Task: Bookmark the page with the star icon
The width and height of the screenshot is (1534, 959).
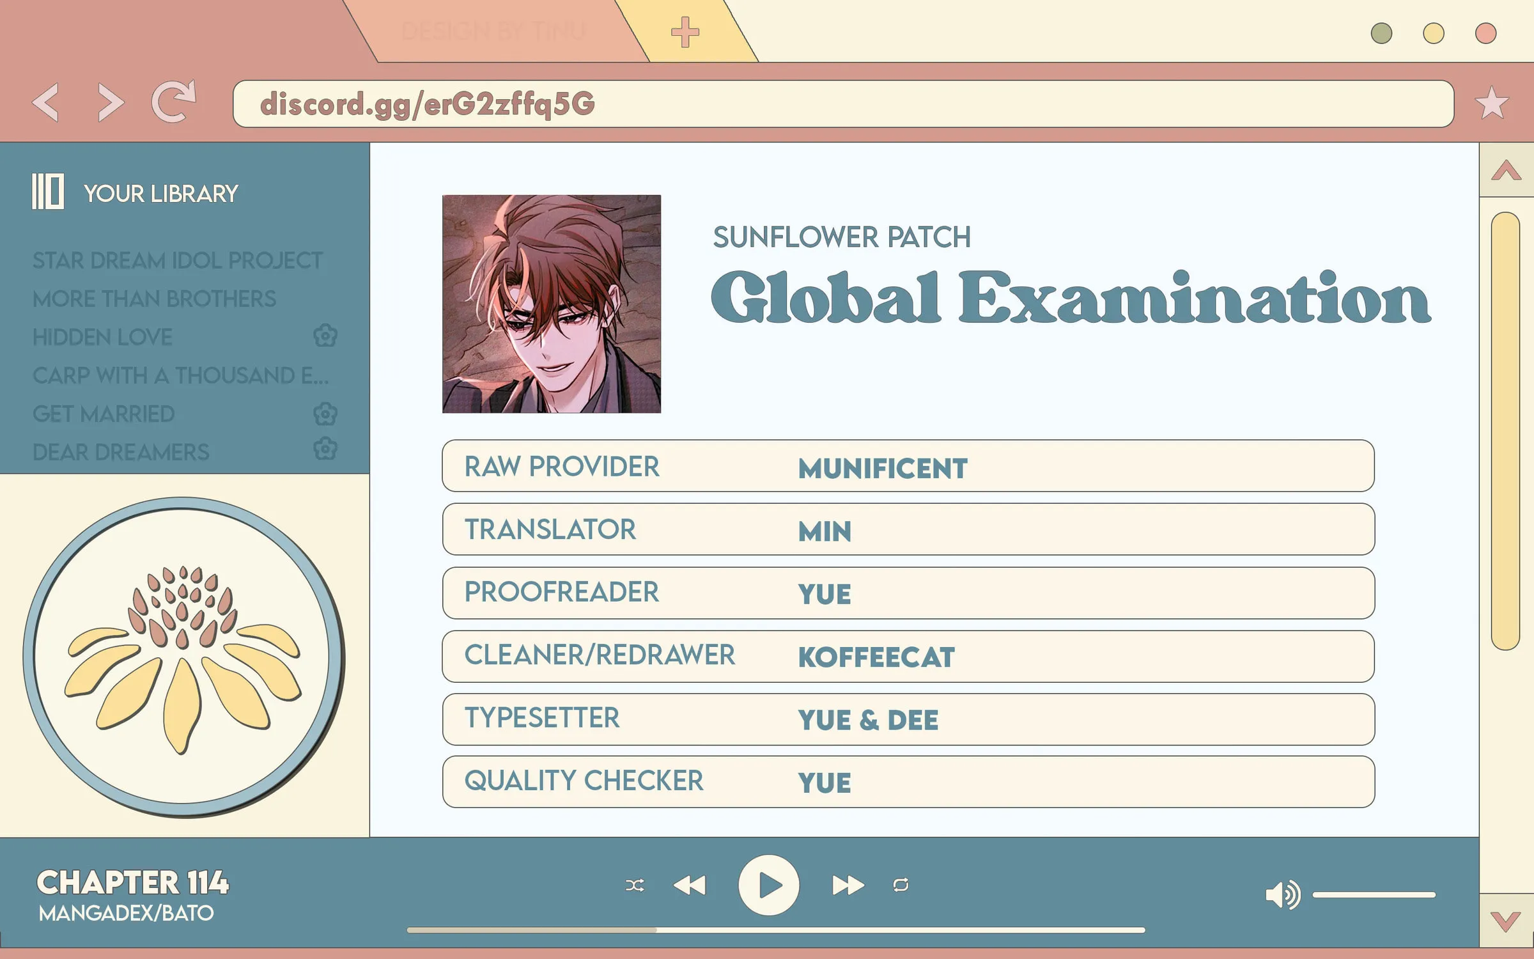Action: (1492, 103)
